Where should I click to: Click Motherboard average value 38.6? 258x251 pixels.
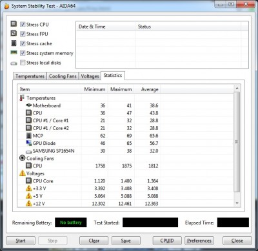coord(154,105)
